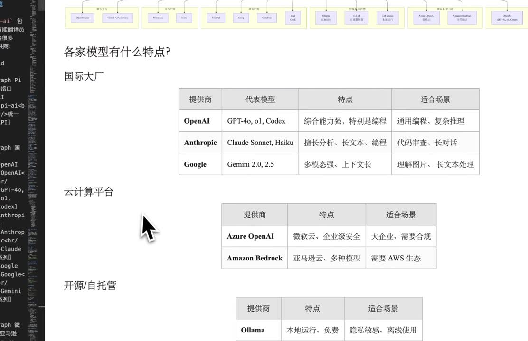
Task: Click the Azure OpenAI table cell
Action: (255, 236)
